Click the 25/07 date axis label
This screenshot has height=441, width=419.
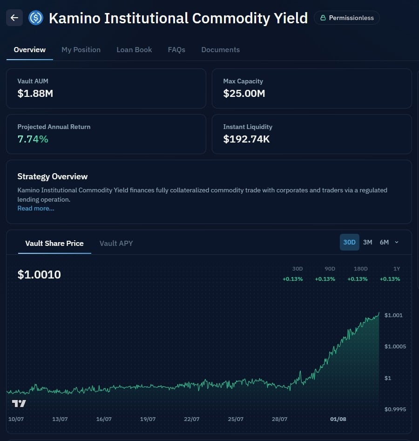[x=236, y=419]
